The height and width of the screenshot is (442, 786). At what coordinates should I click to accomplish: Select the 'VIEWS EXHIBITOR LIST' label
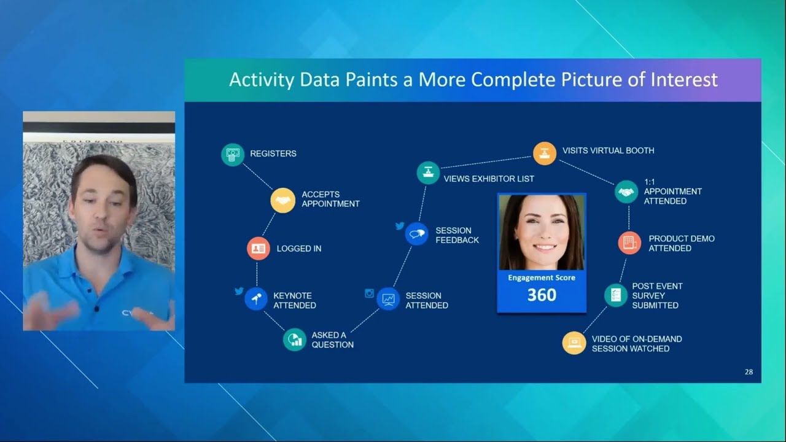[489, 179]
